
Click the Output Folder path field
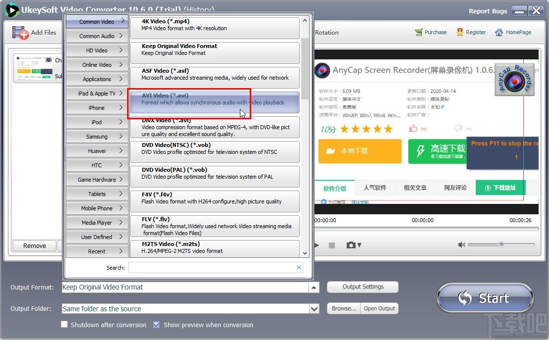(x=185, y=309)
